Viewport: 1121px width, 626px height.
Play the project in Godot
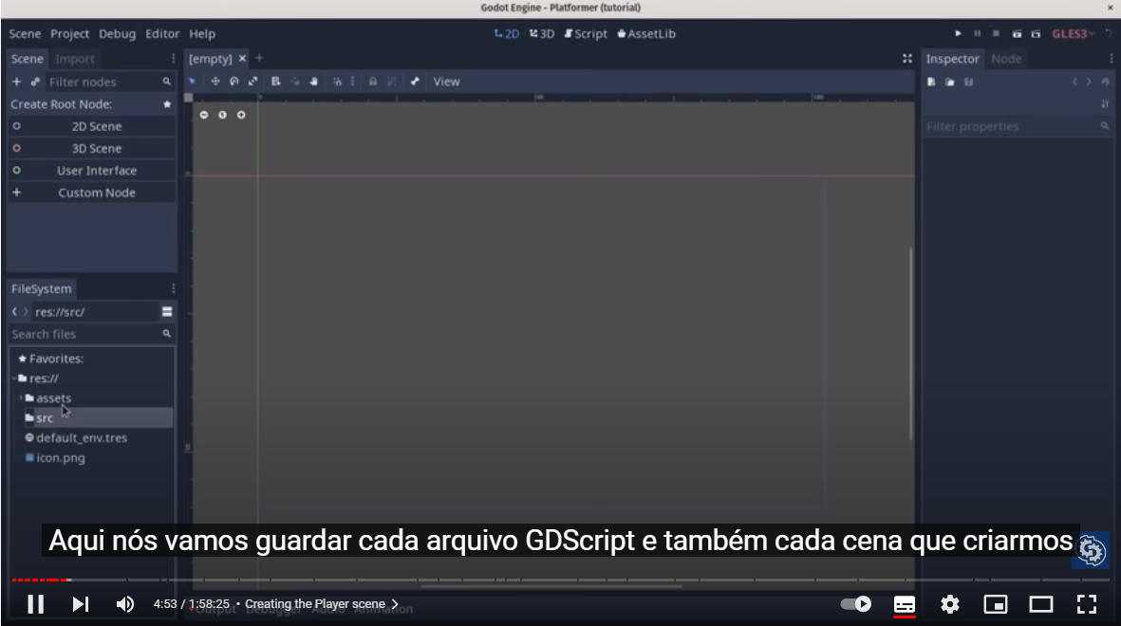coord(958,33)
